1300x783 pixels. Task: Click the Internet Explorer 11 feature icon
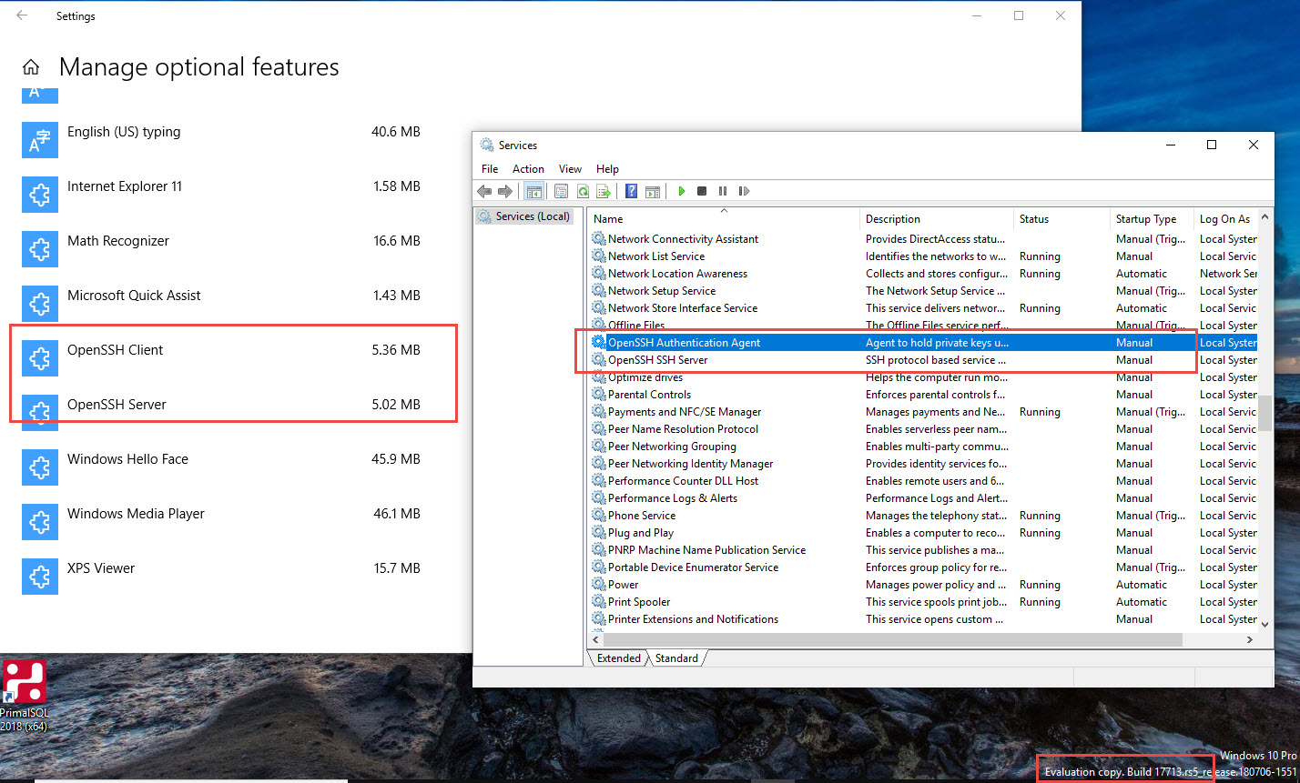[40, 195]
